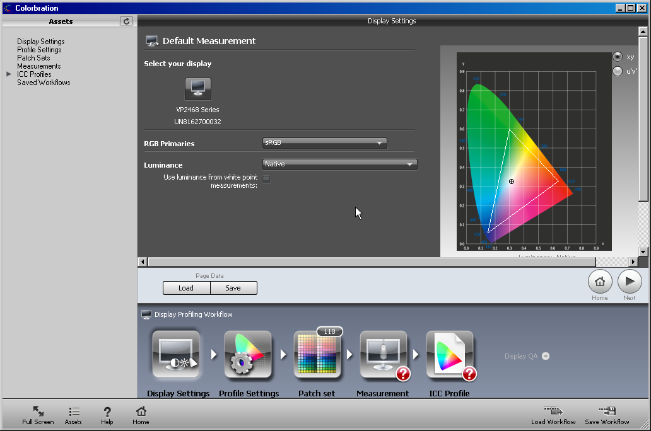Viewport: 651px width, 431px height.
Task: Select the xy chromaticity radio button
Action: [618, 57]
